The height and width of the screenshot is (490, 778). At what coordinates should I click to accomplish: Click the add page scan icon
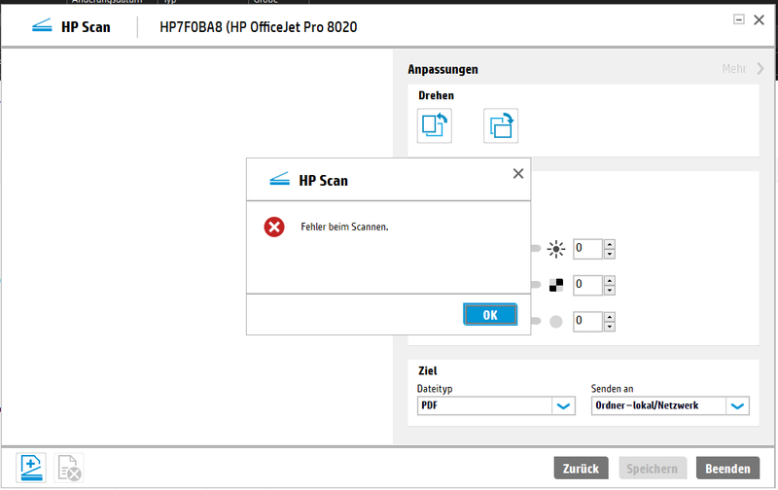[31, 468]
